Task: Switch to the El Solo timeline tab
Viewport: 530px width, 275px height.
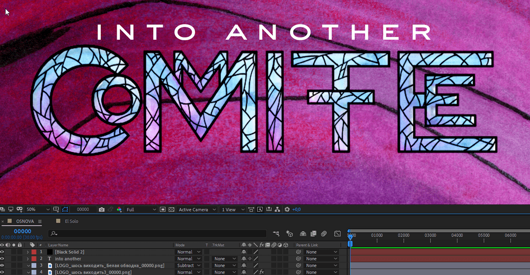Action: click(x=72, y=221)
